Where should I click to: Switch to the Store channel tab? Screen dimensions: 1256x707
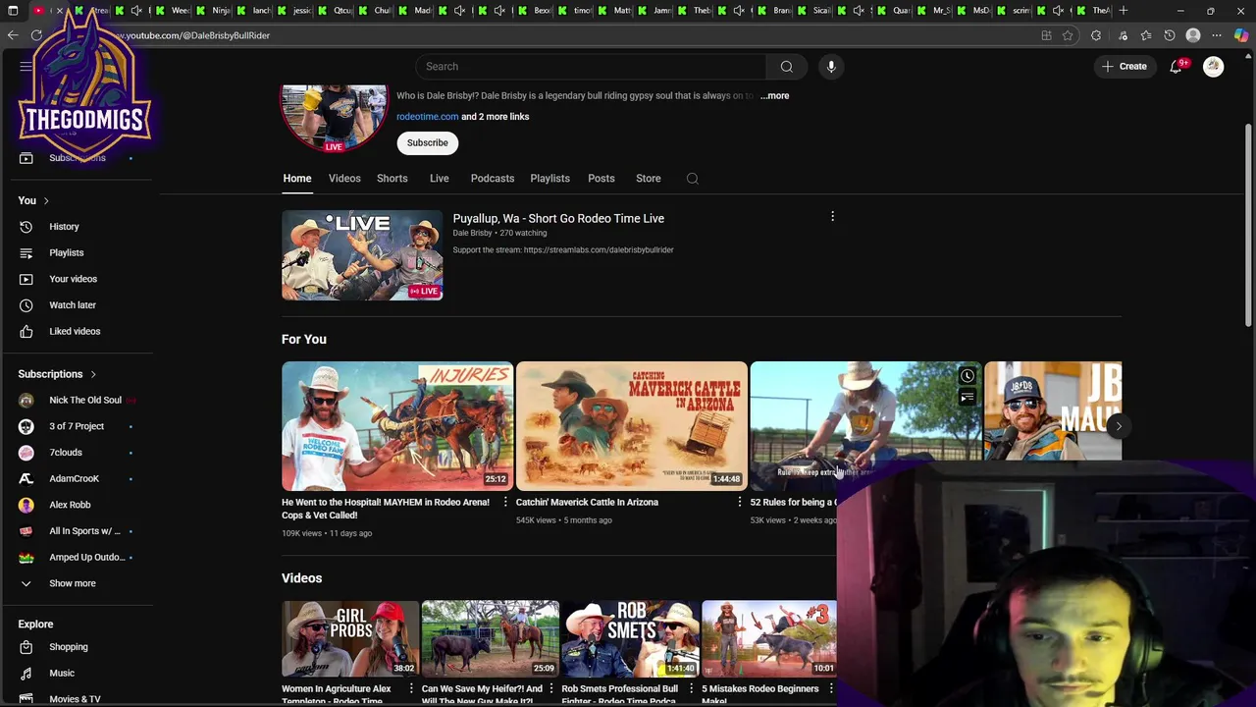tap(649, 179)
